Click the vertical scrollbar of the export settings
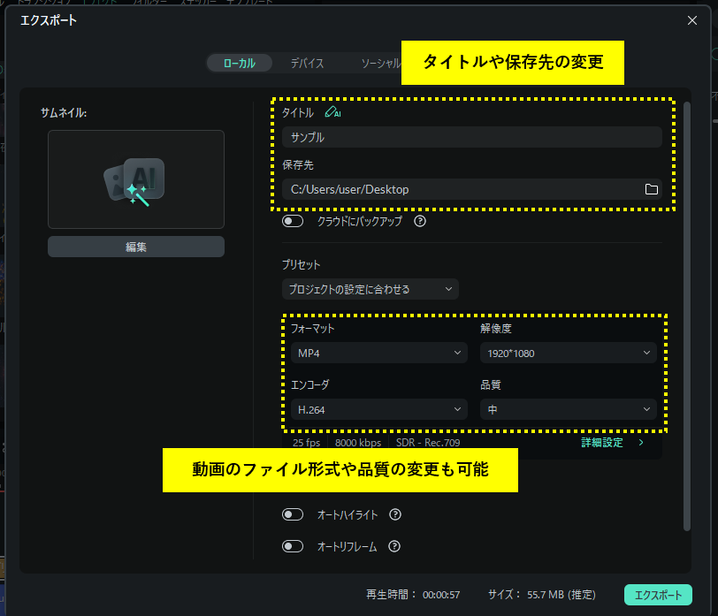This screenshot has width=718, height=616. 686,316
